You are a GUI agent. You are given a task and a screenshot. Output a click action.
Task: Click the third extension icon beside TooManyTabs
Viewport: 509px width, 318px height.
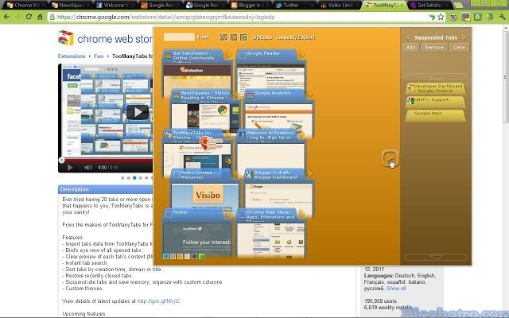(478, 17)
